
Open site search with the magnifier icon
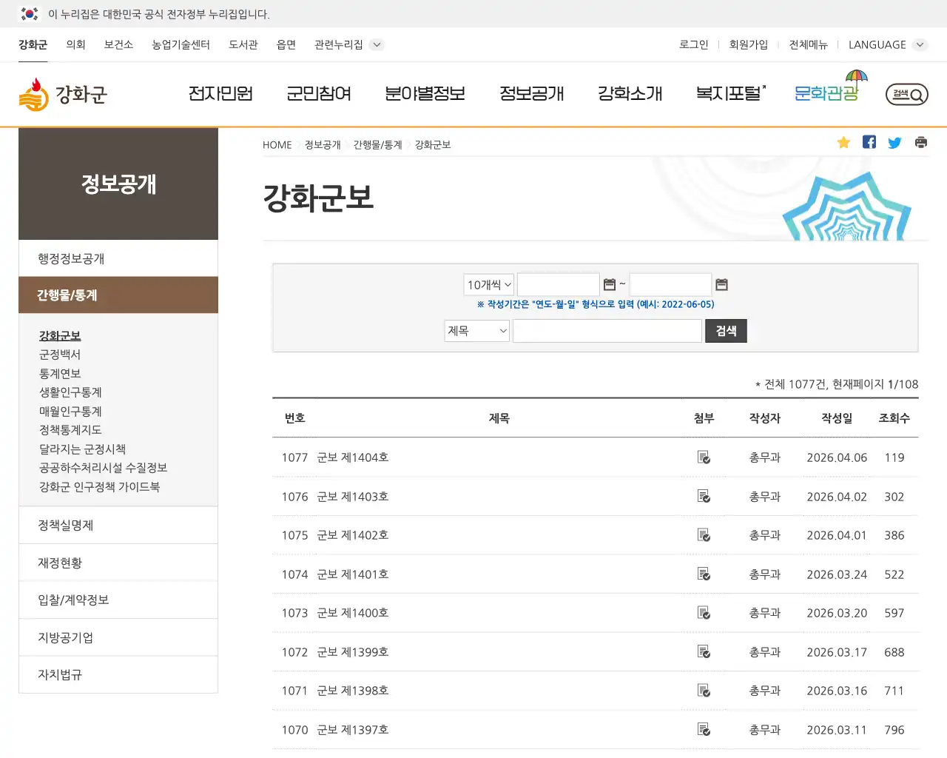coord(906,94)
